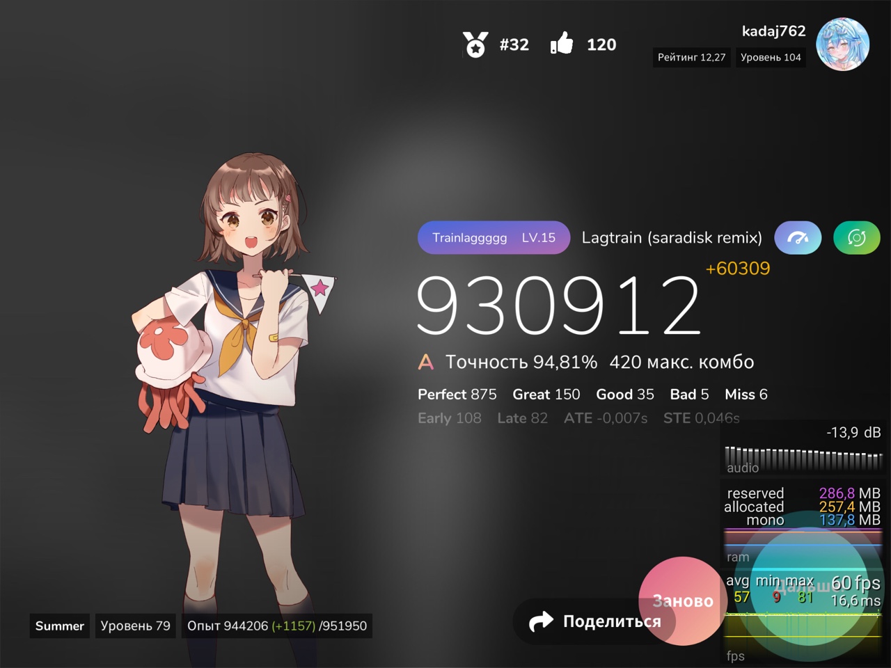891x668 pixels.
Task: Click the 120 likes count
Action: coord(601,45)
